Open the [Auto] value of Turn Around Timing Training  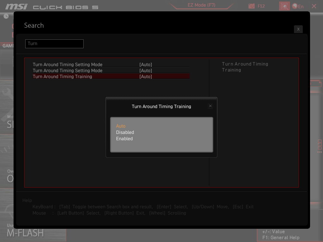click(146, 77)
